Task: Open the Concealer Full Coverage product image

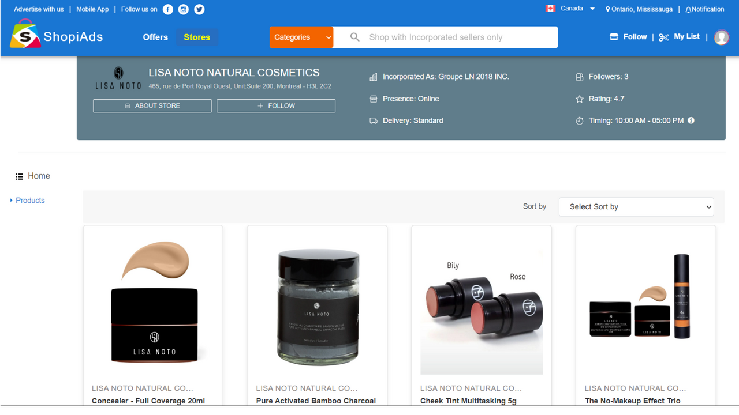Action: coord(153,303)
